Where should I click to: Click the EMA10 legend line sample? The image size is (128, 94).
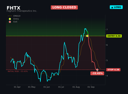tap(10, 16)
